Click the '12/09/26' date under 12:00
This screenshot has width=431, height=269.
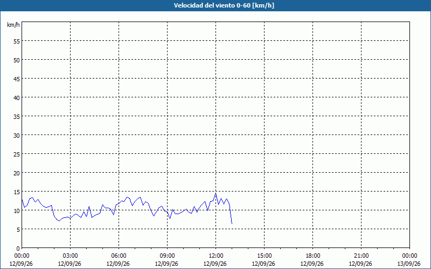click(x=215, y=264)
